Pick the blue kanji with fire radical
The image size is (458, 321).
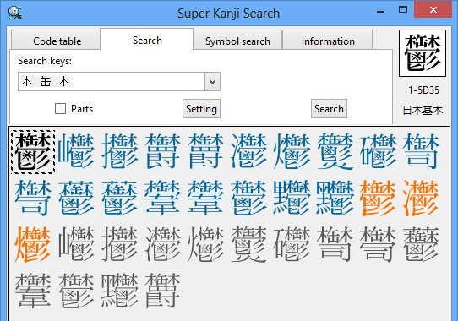click(292, 151)
